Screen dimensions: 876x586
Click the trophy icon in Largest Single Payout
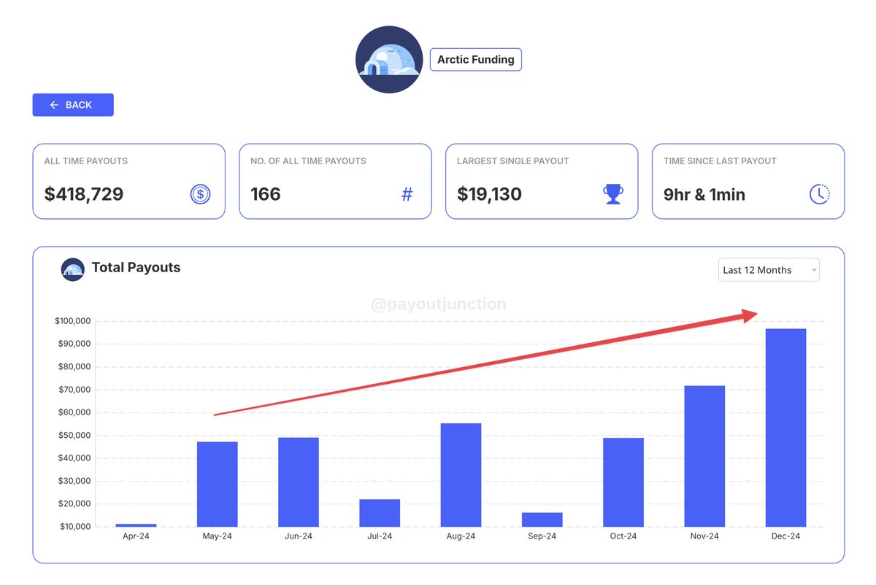613,194
